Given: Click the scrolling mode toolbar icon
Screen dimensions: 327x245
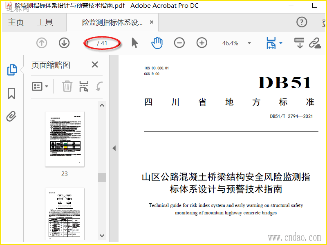Looking at the screenshot, I should pos(299,43).
